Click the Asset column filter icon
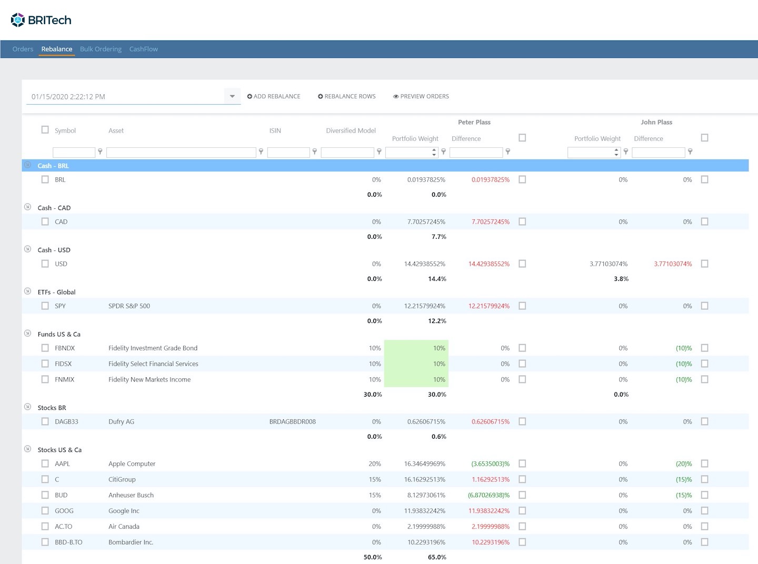 [x=261, y=152]
